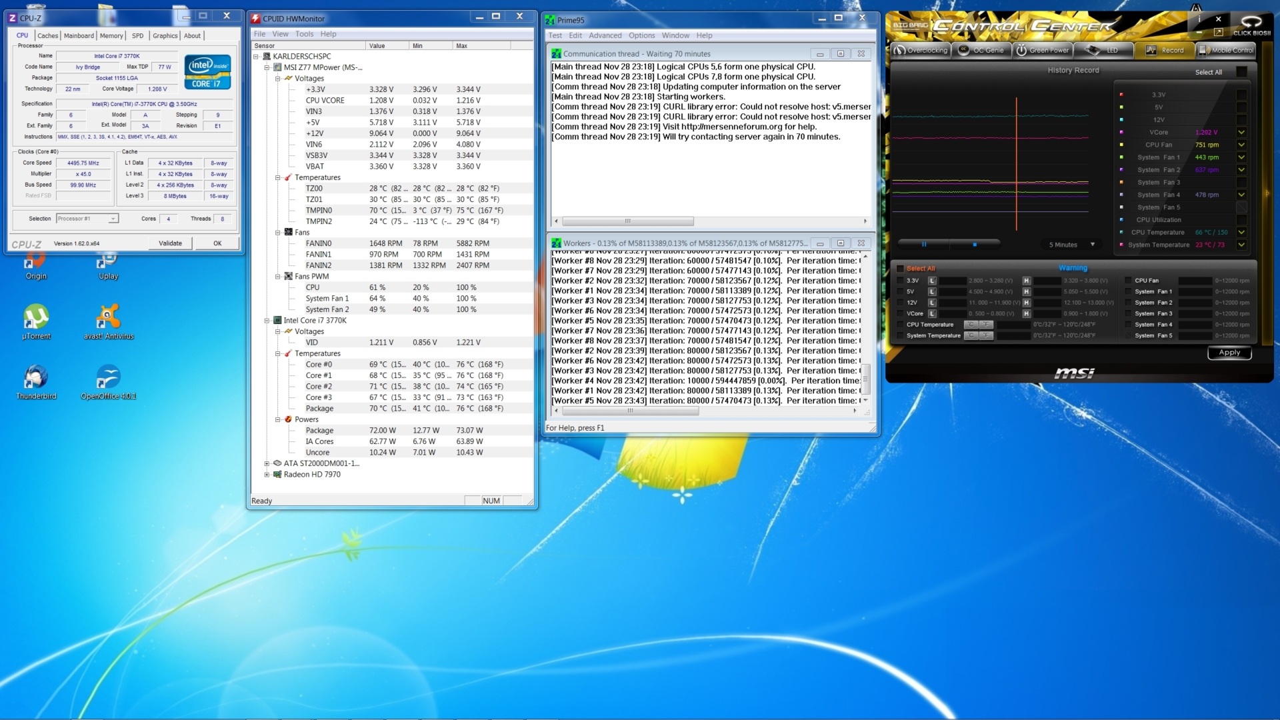Screen dimensions: 1280x720
Task: Stop the history record graph
Action: coord(975,245)
